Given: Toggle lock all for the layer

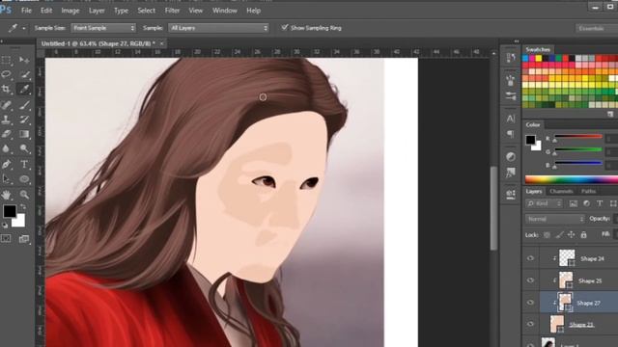Looking at the screenshot, I should [x=583, y=235].
